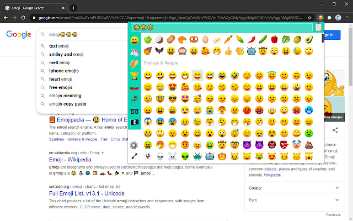Click the emoji extension icon in Chrome toolbar
Image resolution: width=353 pixels, height=221 pixels.
click(x=320, y=18)
